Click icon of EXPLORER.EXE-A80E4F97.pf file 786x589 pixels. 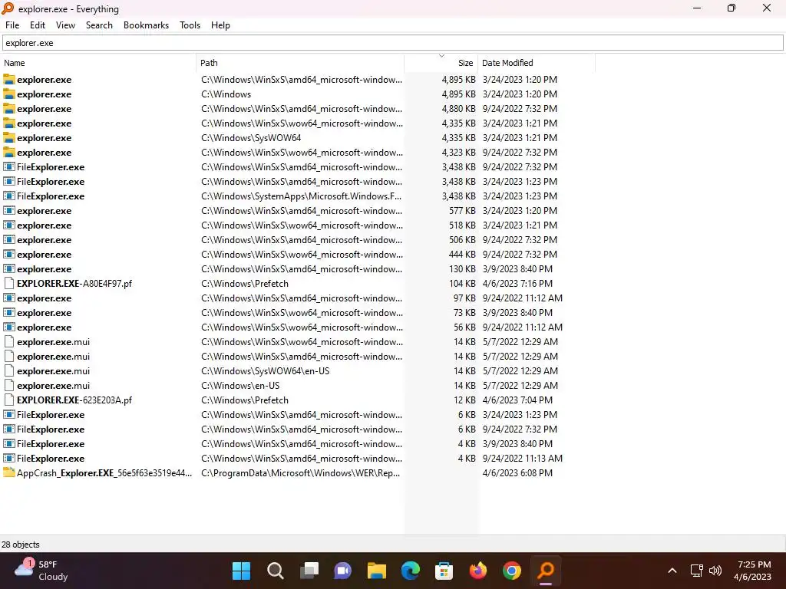point(9,284)
